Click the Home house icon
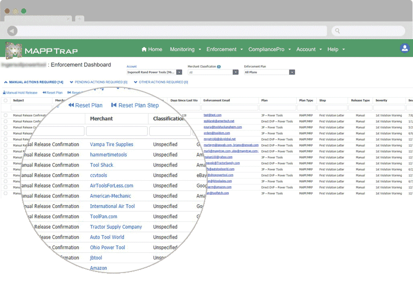413x295 pixels. 144,50
